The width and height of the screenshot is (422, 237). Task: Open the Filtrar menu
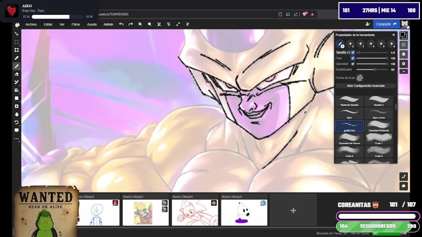coord(76,24)
